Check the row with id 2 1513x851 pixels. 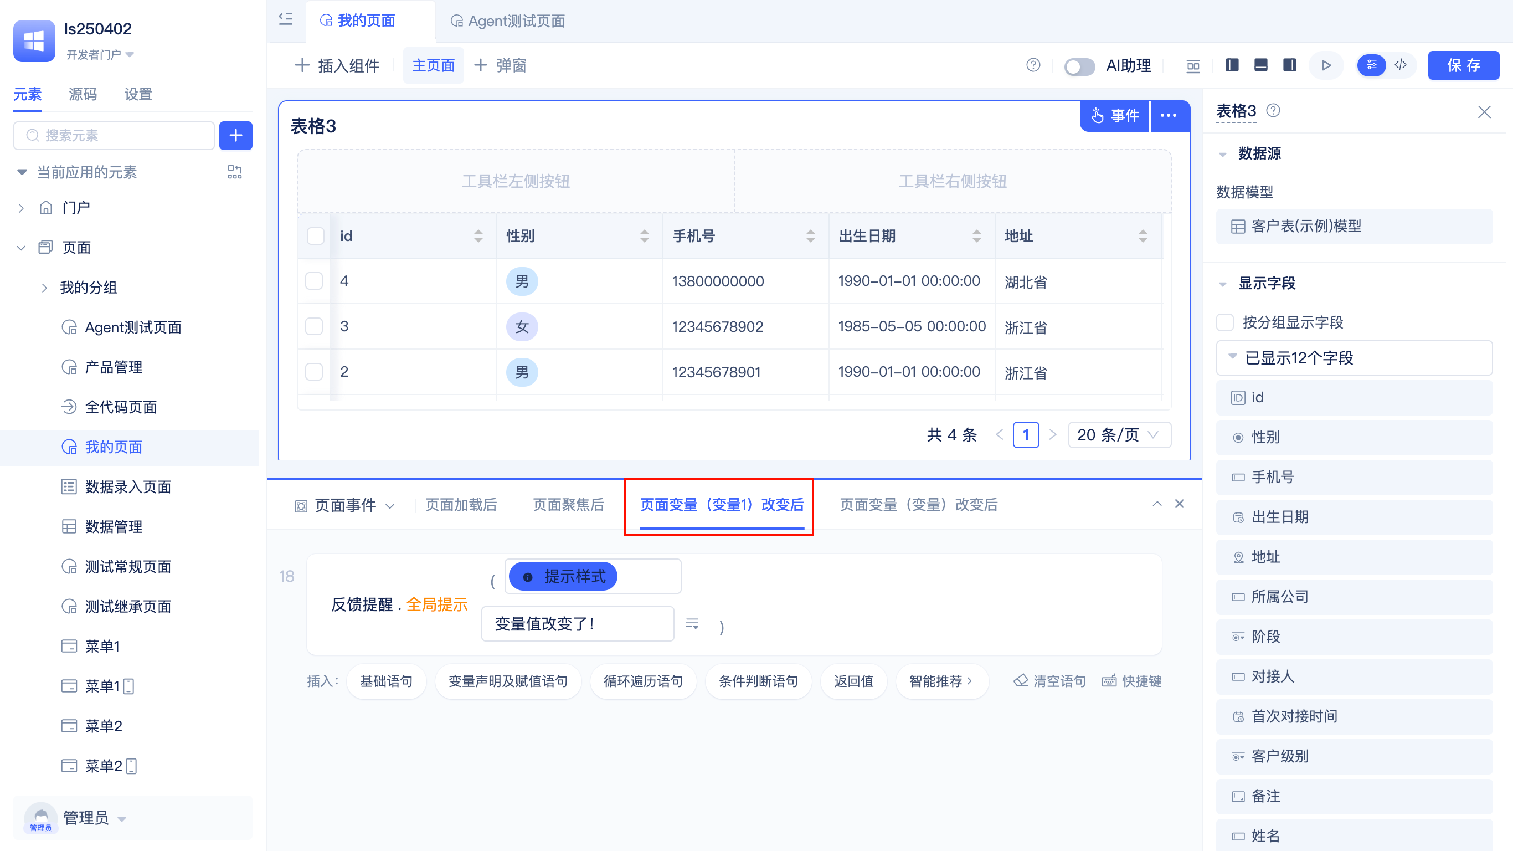[x=314, y=371]
